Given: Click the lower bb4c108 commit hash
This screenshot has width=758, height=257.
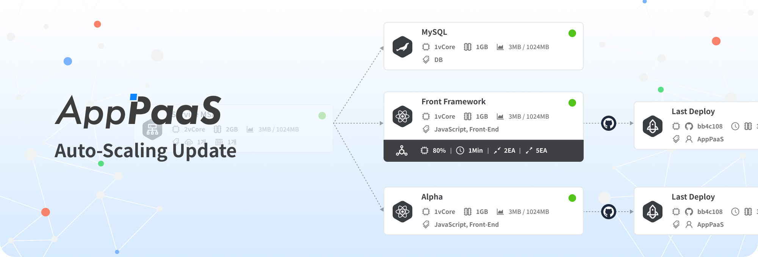Looking at the screenshot, I should click(710, 212).
